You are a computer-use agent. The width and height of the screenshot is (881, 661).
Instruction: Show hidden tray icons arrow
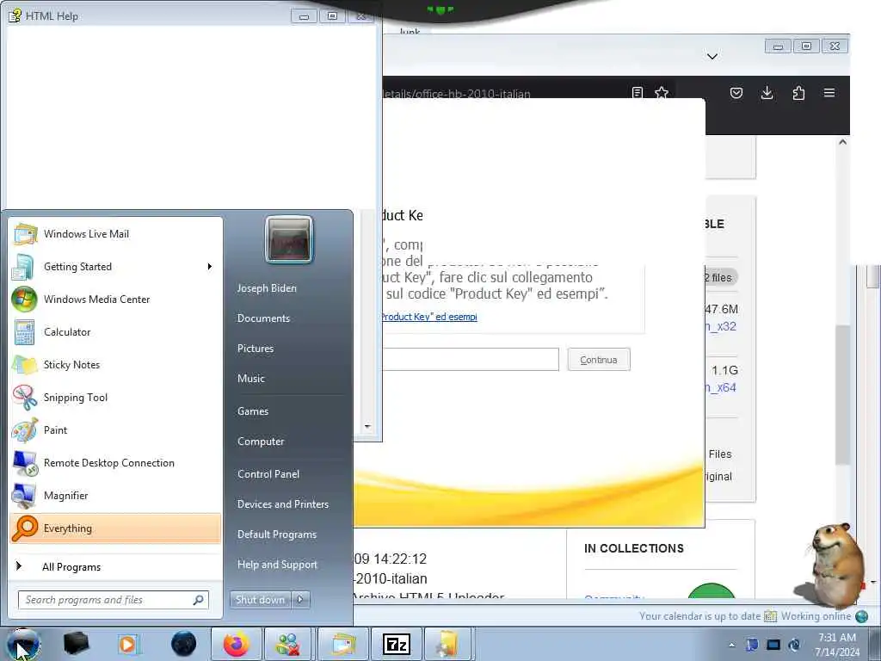tap(731, 645)
